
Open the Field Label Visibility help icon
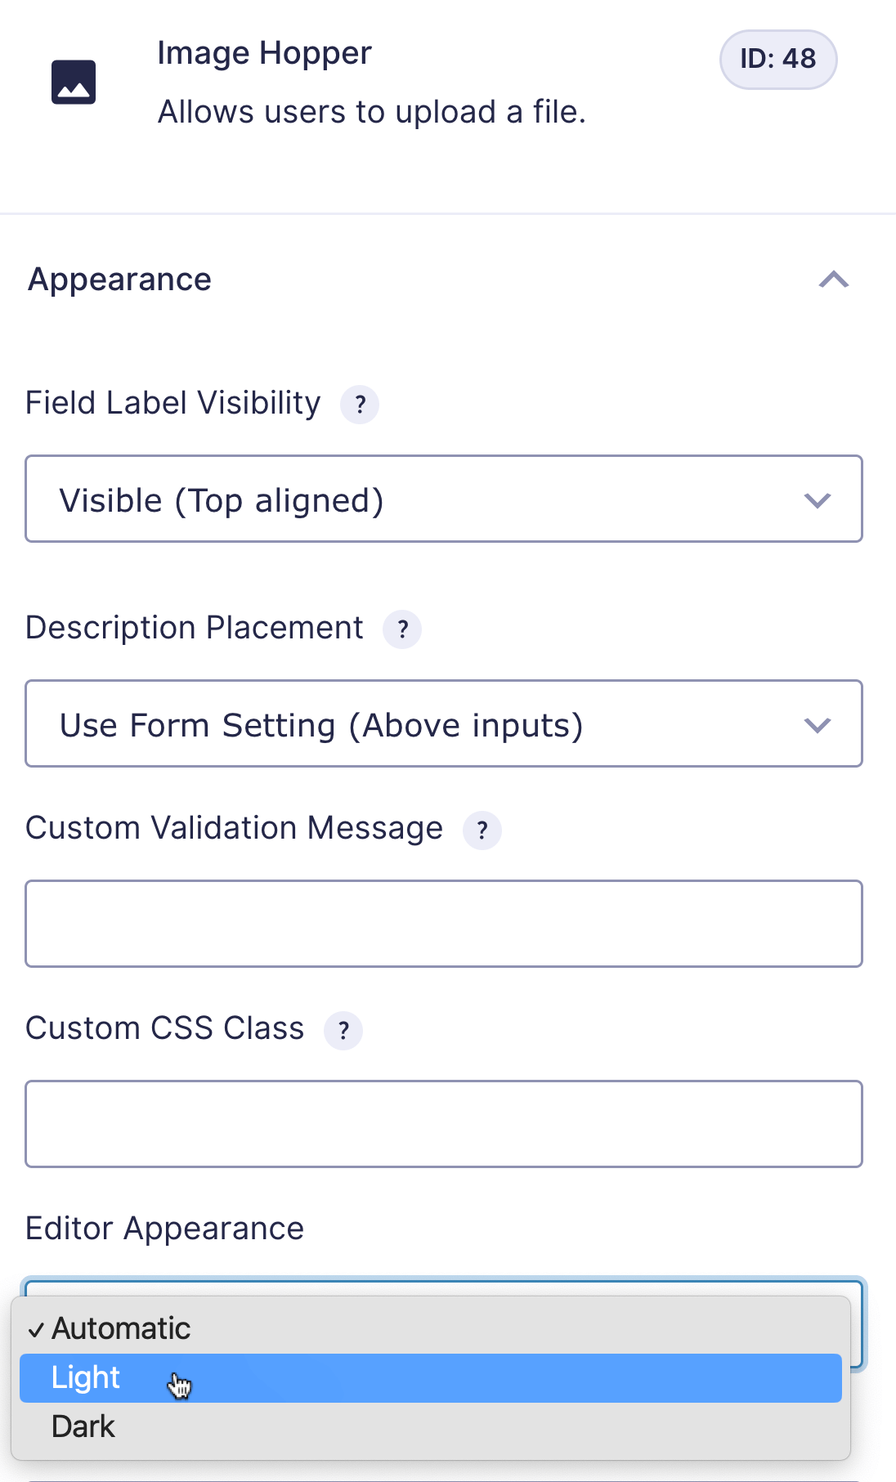[361, 404]
